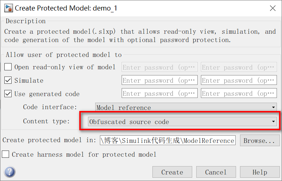Click the Create button

pos(172,172)
